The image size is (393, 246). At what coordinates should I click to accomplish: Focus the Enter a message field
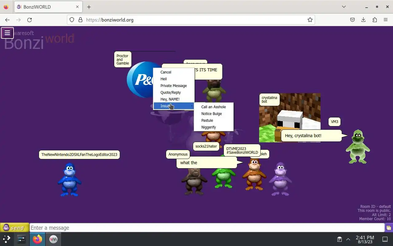point(207,228)
